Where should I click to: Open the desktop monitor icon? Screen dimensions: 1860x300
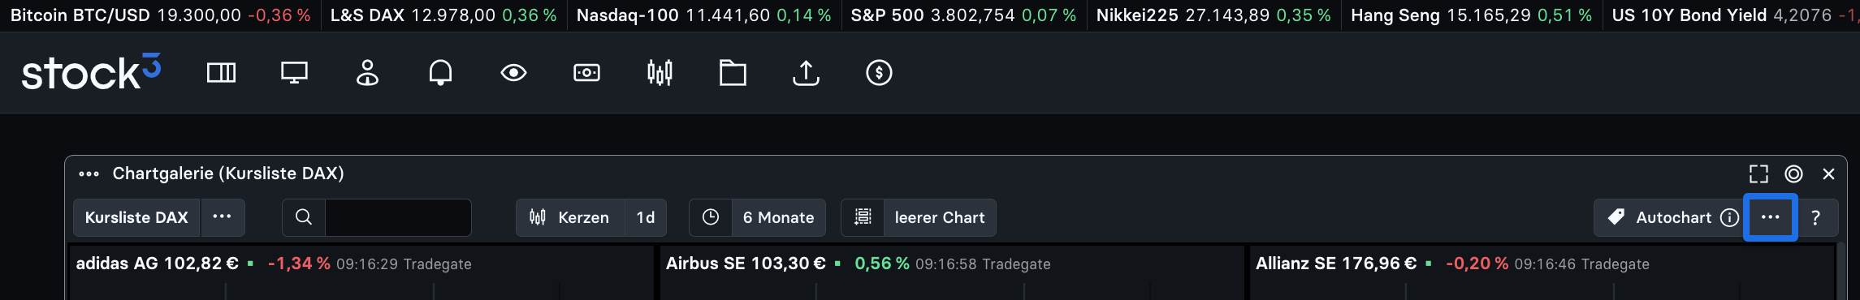pos(294,73)
